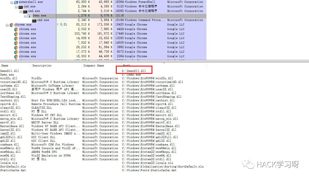
Task: Select uxtheme.dll in the DLL list
Action: coord(9,86)
